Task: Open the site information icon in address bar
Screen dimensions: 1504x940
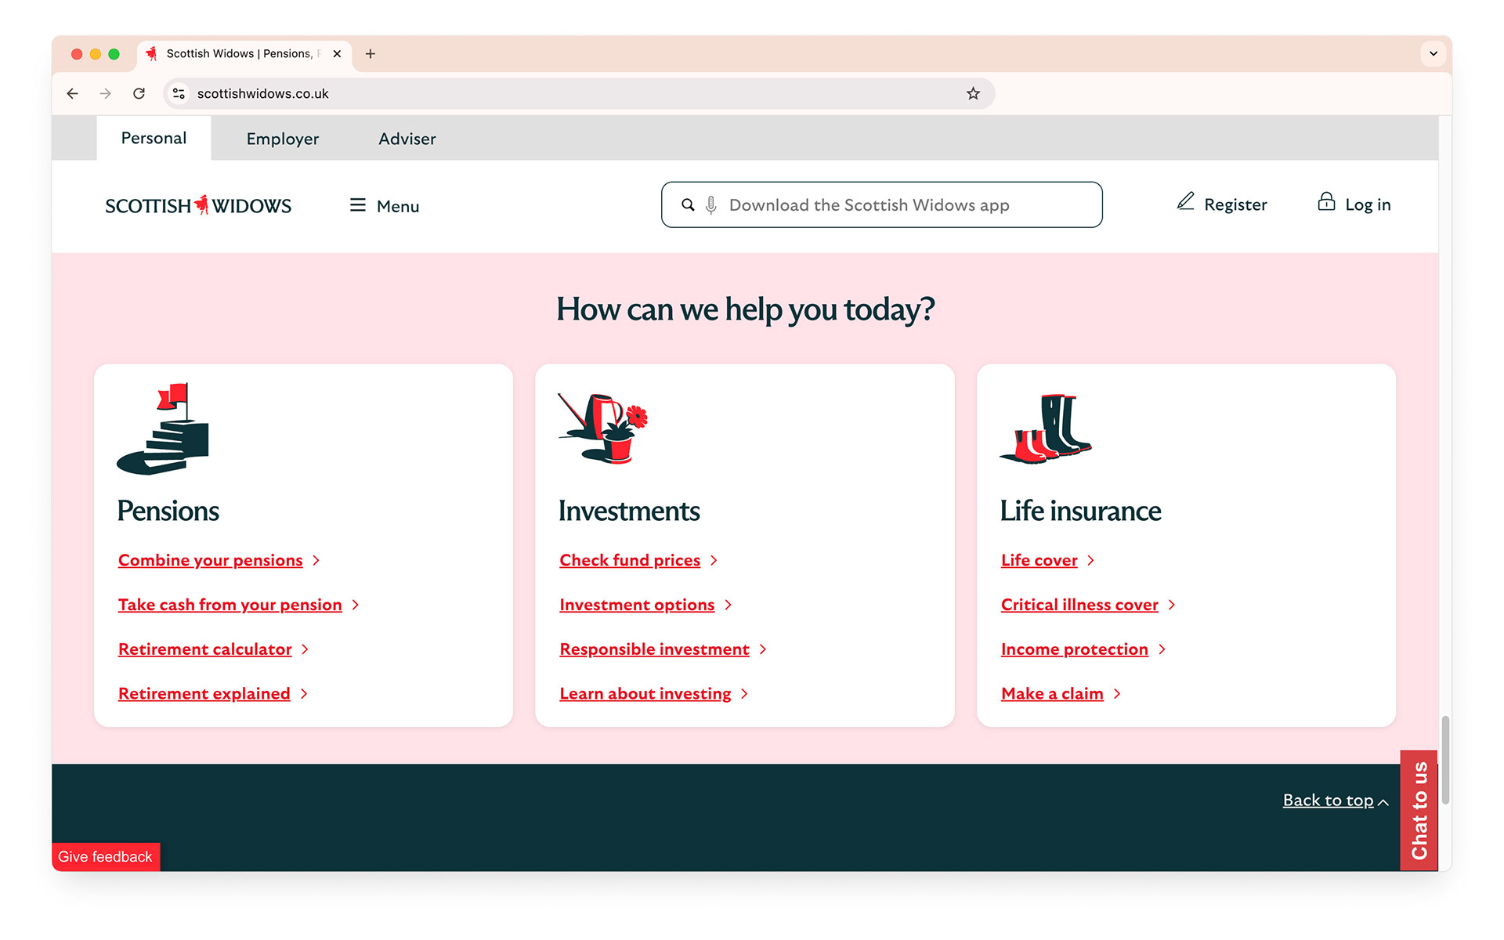Action: pos(179,94)
